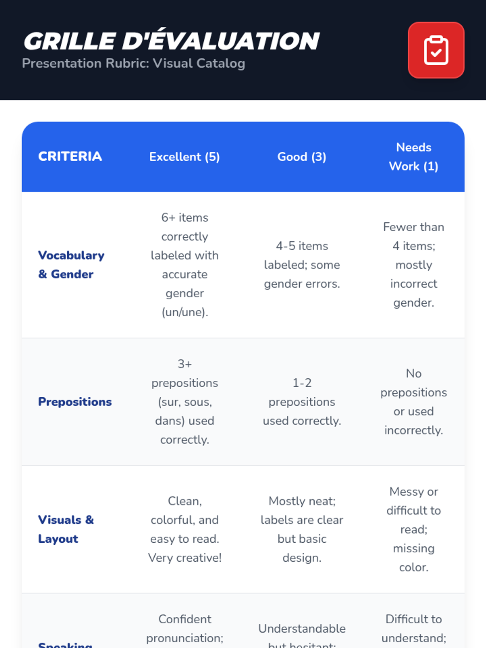The image size is (486, 648).
Task: Pick the 3+ prepositions used correctly cell
Action: tap(185, 402)
